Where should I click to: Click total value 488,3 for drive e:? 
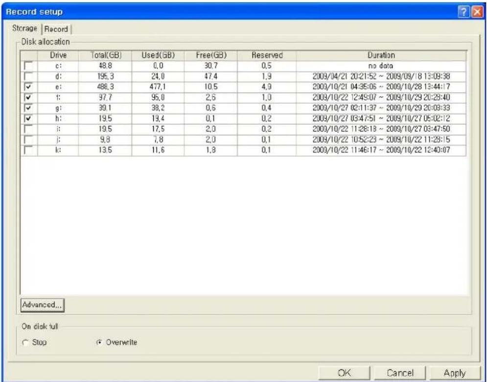pos(106,87)
